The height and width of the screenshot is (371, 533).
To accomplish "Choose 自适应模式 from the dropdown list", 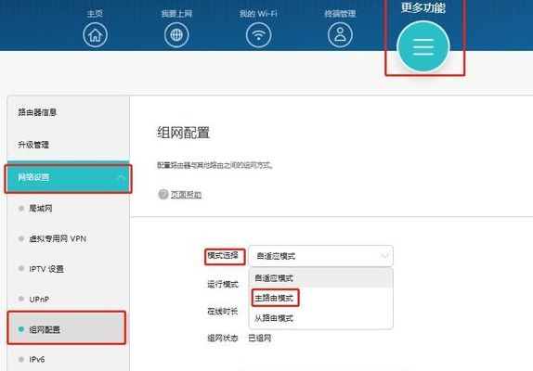I will click(x=321, y=278).
